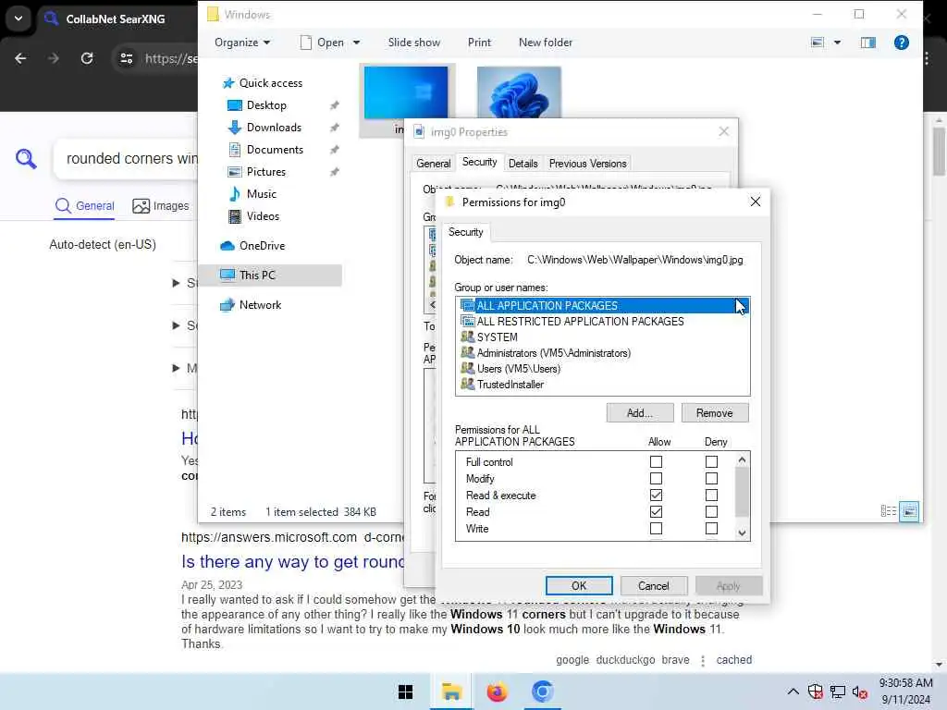Uncheck Allow for Read permission
Image resolution: width=947 pixels, height=710 pixels.
point(656,512)
